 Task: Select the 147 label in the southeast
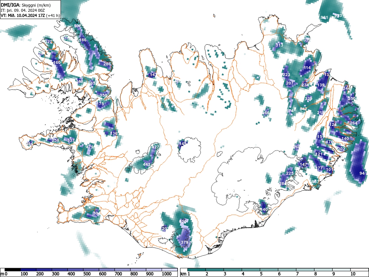coord(303,164)
